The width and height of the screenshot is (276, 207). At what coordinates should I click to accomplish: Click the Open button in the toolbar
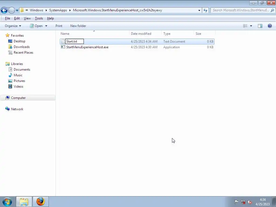[36, 26]
